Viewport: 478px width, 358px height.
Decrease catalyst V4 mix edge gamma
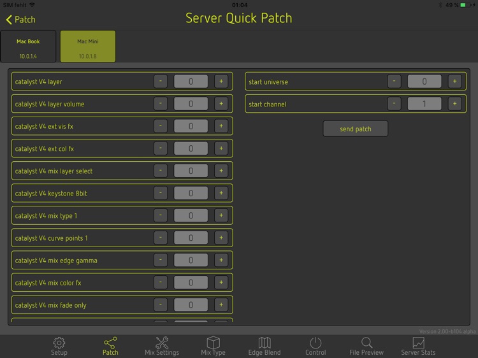(x=161, y=260)
